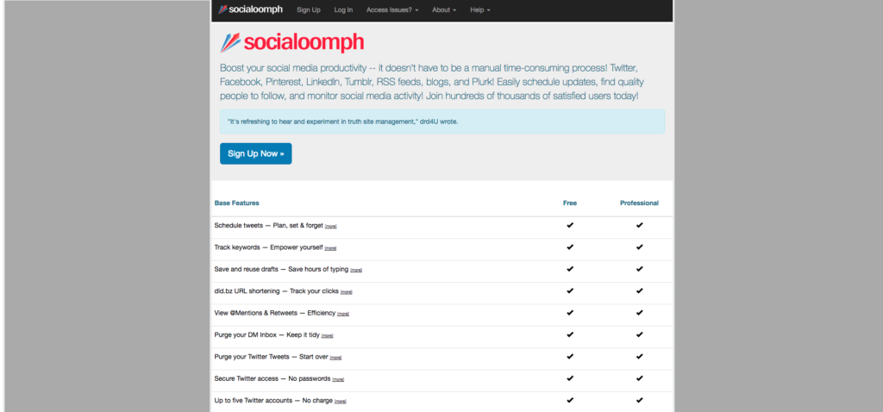
Task: Click Free checkmark for Purge your Twitter Tweets
Action: point(570,356)
